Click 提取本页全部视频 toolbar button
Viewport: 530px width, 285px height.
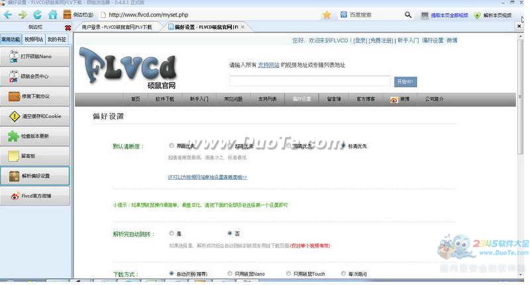click(445, 15)
